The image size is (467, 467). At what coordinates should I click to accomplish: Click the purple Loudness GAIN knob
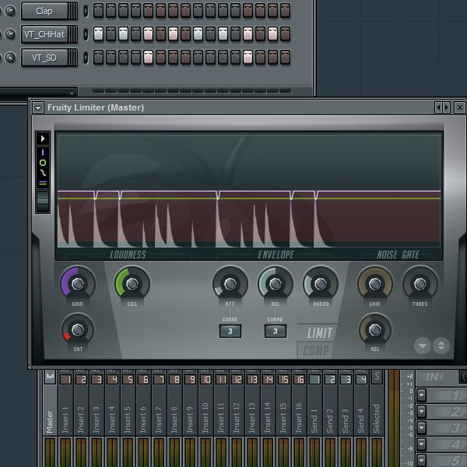click(x=78, y=284)
